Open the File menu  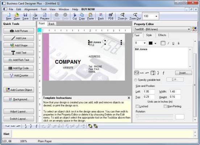tap(11, 9)
